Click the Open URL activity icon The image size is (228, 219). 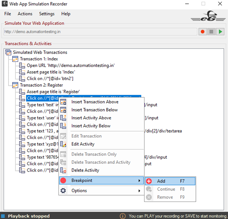point(22,66)
